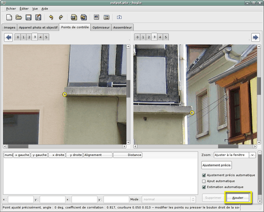Switch to the Optimiseur tab
Screen dimensions: 264x212
point(101,27)
